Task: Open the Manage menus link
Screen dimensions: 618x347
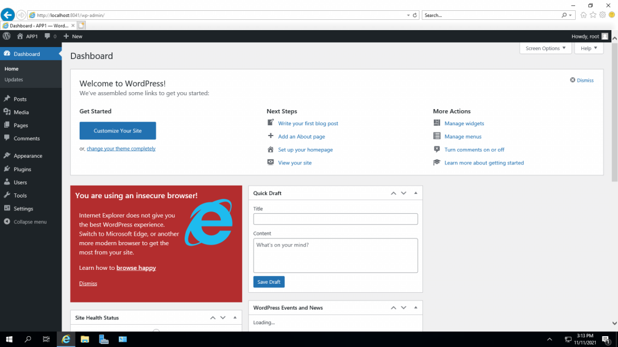Action: click(463, 137)
